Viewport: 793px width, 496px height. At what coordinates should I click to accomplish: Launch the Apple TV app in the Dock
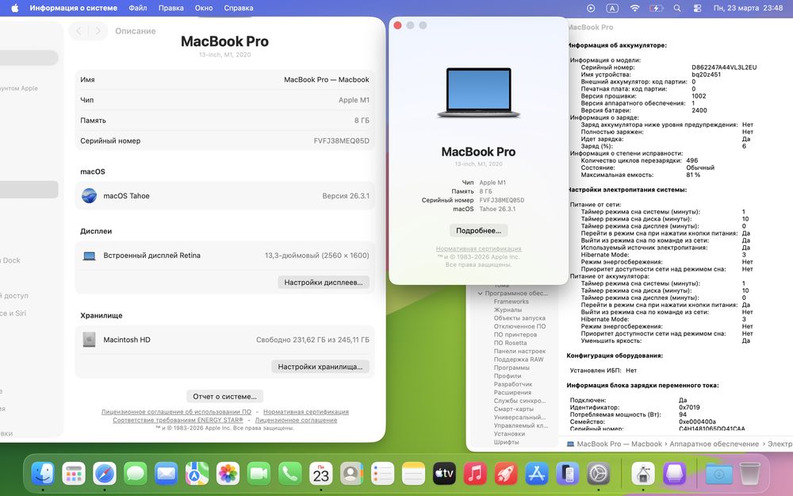[444, 474]
